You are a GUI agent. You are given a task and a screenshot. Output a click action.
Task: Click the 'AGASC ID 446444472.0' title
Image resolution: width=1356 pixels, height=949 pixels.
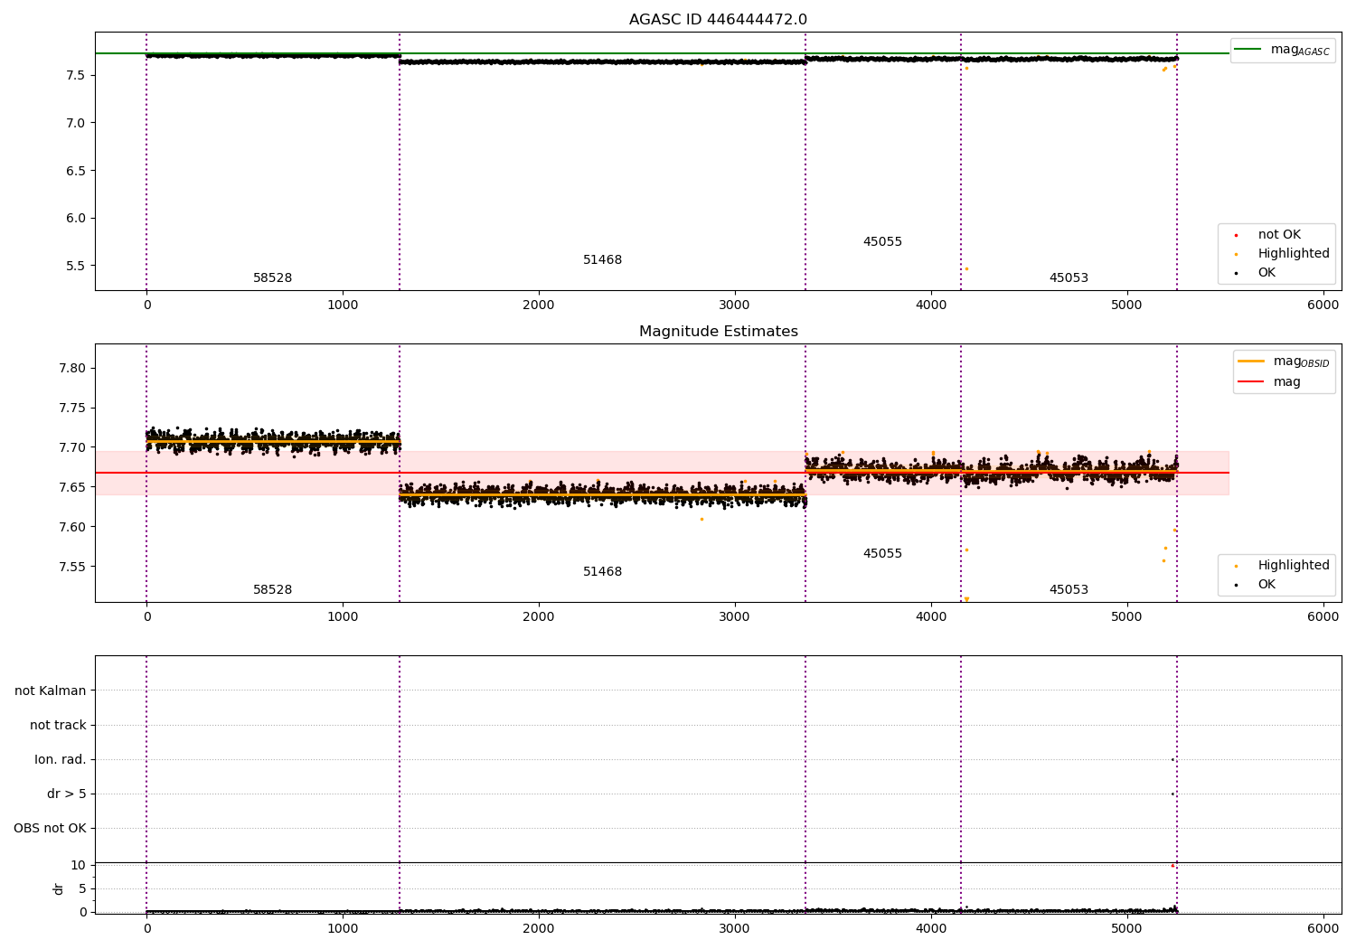[x=718, y=20]
